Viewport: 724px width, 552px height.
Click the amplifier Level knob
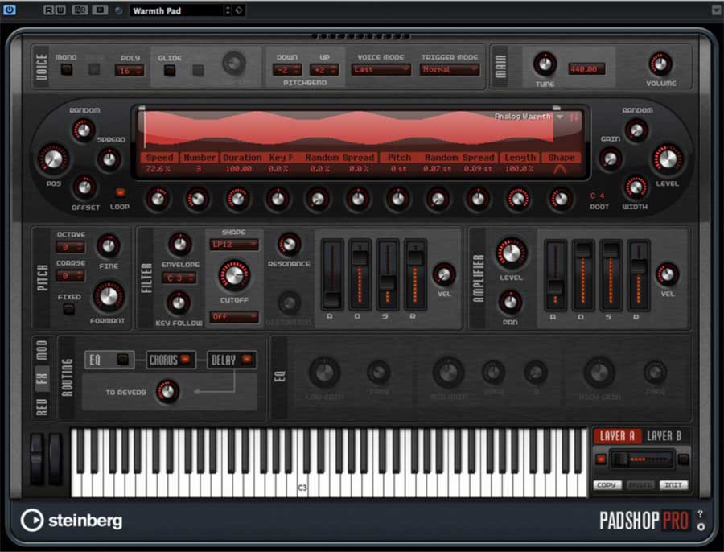click(511, 253)
